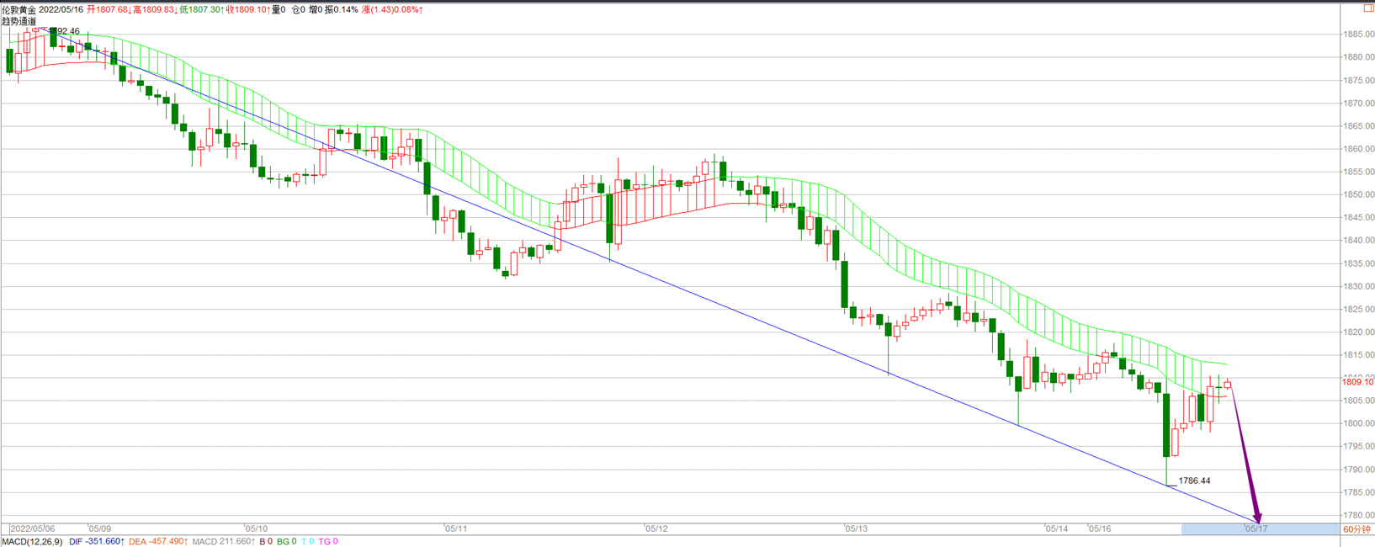Click the highlighted time-axis scroll segment before 05/17
1375x547 pixels.
click(x=1260, y=528)
